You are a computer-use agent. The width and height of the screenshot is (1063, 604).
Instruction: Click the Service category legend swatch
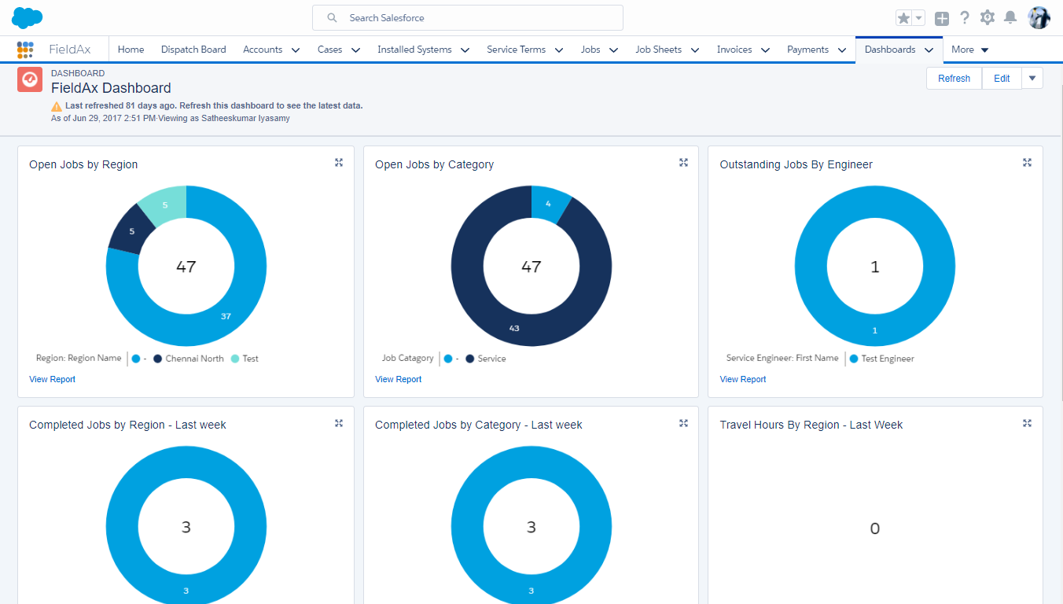tap(470, 359)
